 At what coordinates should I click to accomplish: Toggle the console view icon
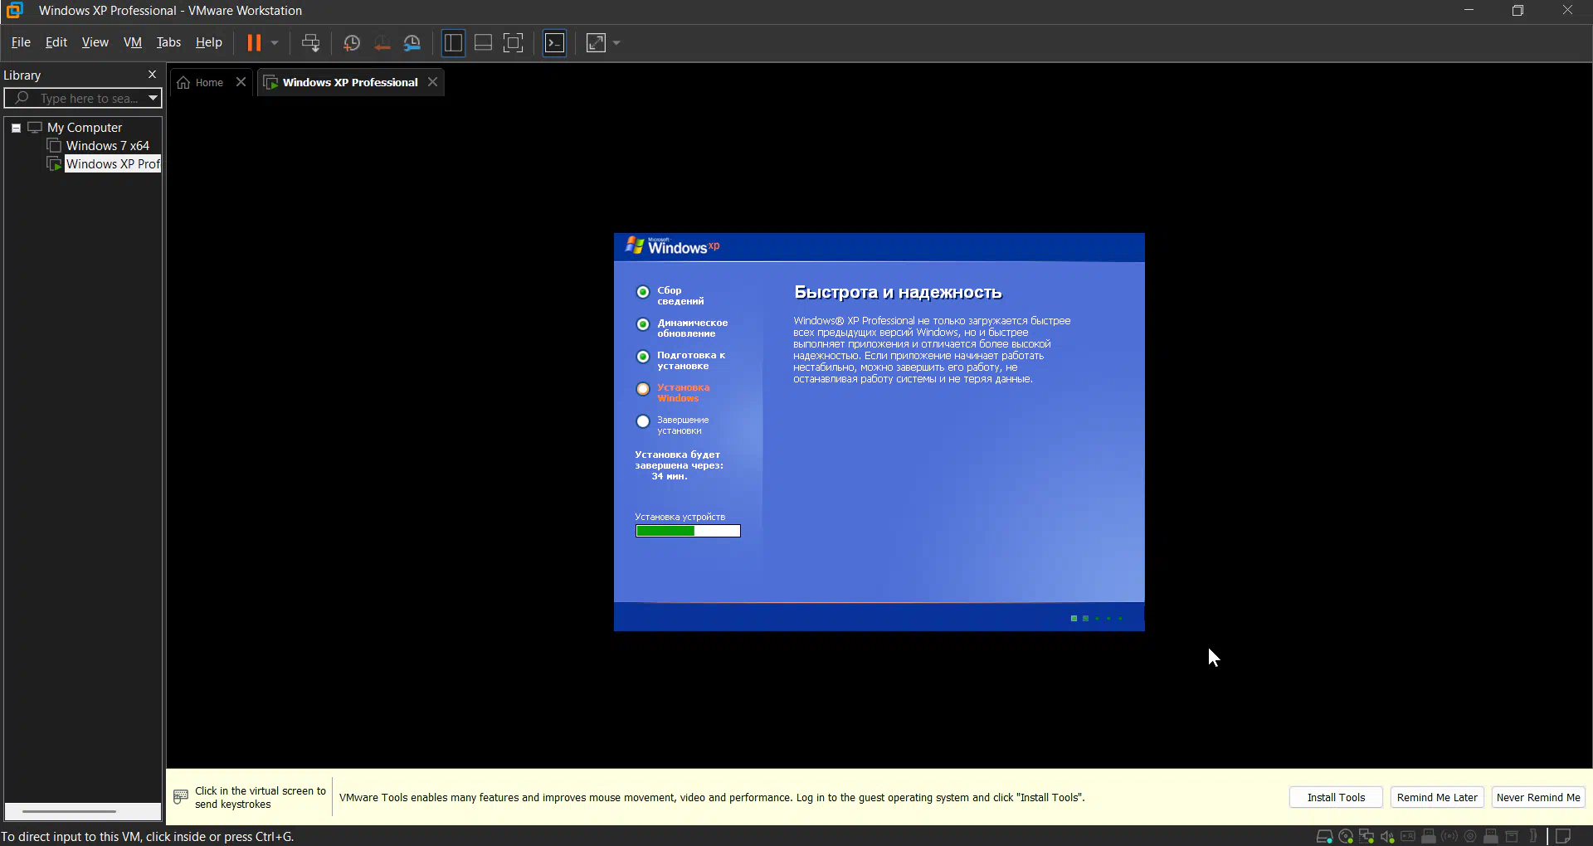click(554, 42)
